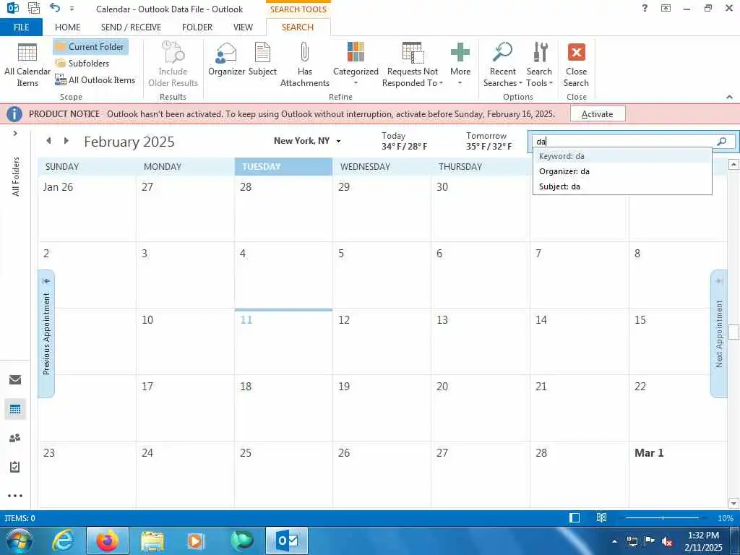Select the SEARCH ribbon tab
The image size is (740, 555).
point(298,27)
